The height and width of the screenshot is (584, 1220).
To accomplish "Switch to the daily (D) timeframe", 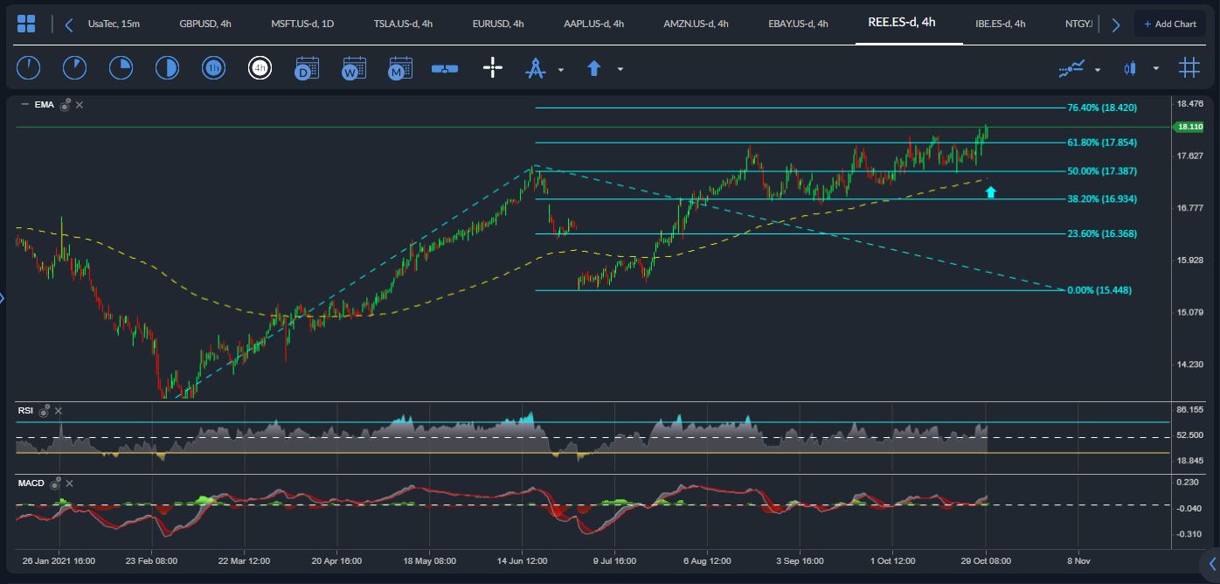I will [x=307, y=68].
